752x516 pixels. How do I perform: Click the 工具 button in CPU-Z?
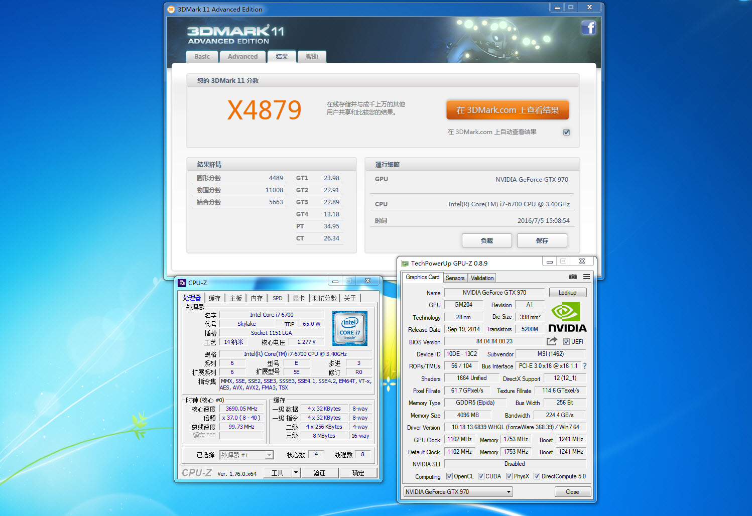click(278, 473)
